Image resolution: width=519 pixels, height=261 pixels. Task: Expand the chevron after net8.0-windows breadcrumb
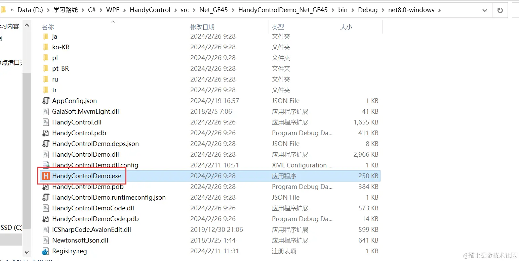439,10
